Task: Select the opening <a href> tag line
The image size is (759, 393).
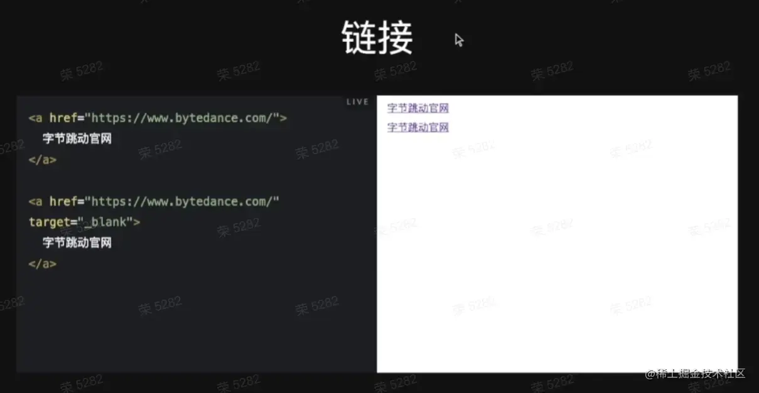Action: 156,117
